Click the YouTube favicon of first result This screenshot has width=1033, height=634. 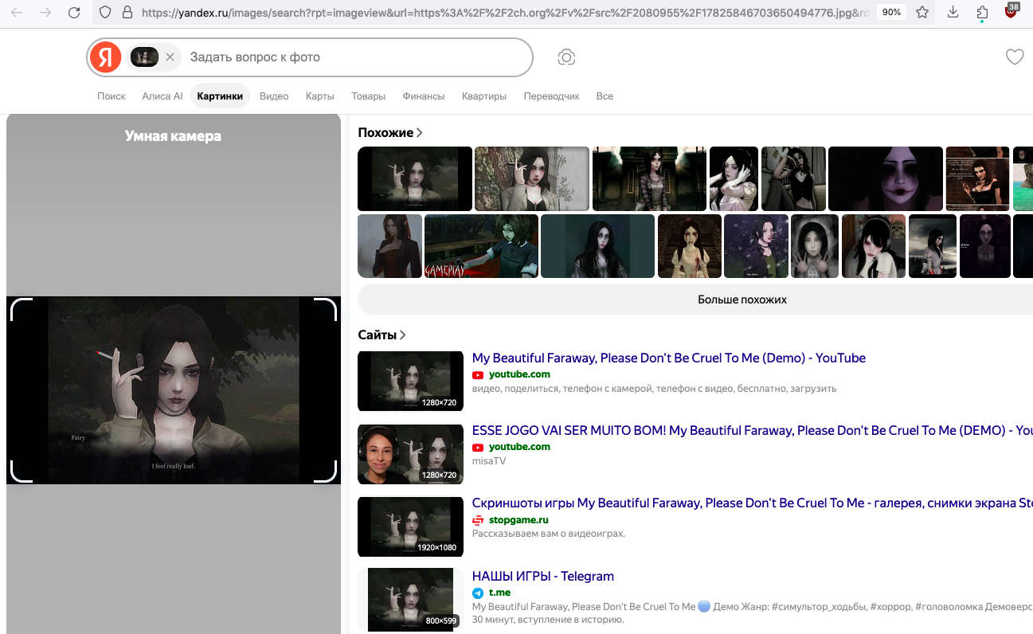click(x=478, y=375)
